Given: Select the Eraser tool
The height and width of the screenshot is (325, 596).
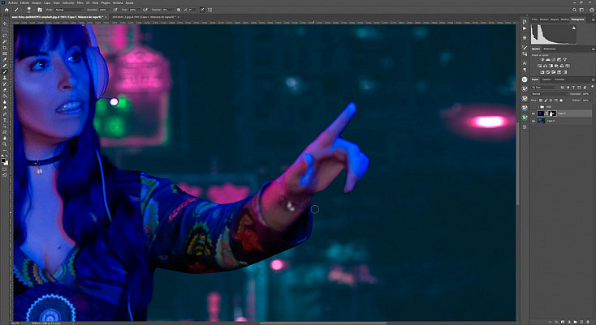Looking at the screenshot, I should [5, 89].
